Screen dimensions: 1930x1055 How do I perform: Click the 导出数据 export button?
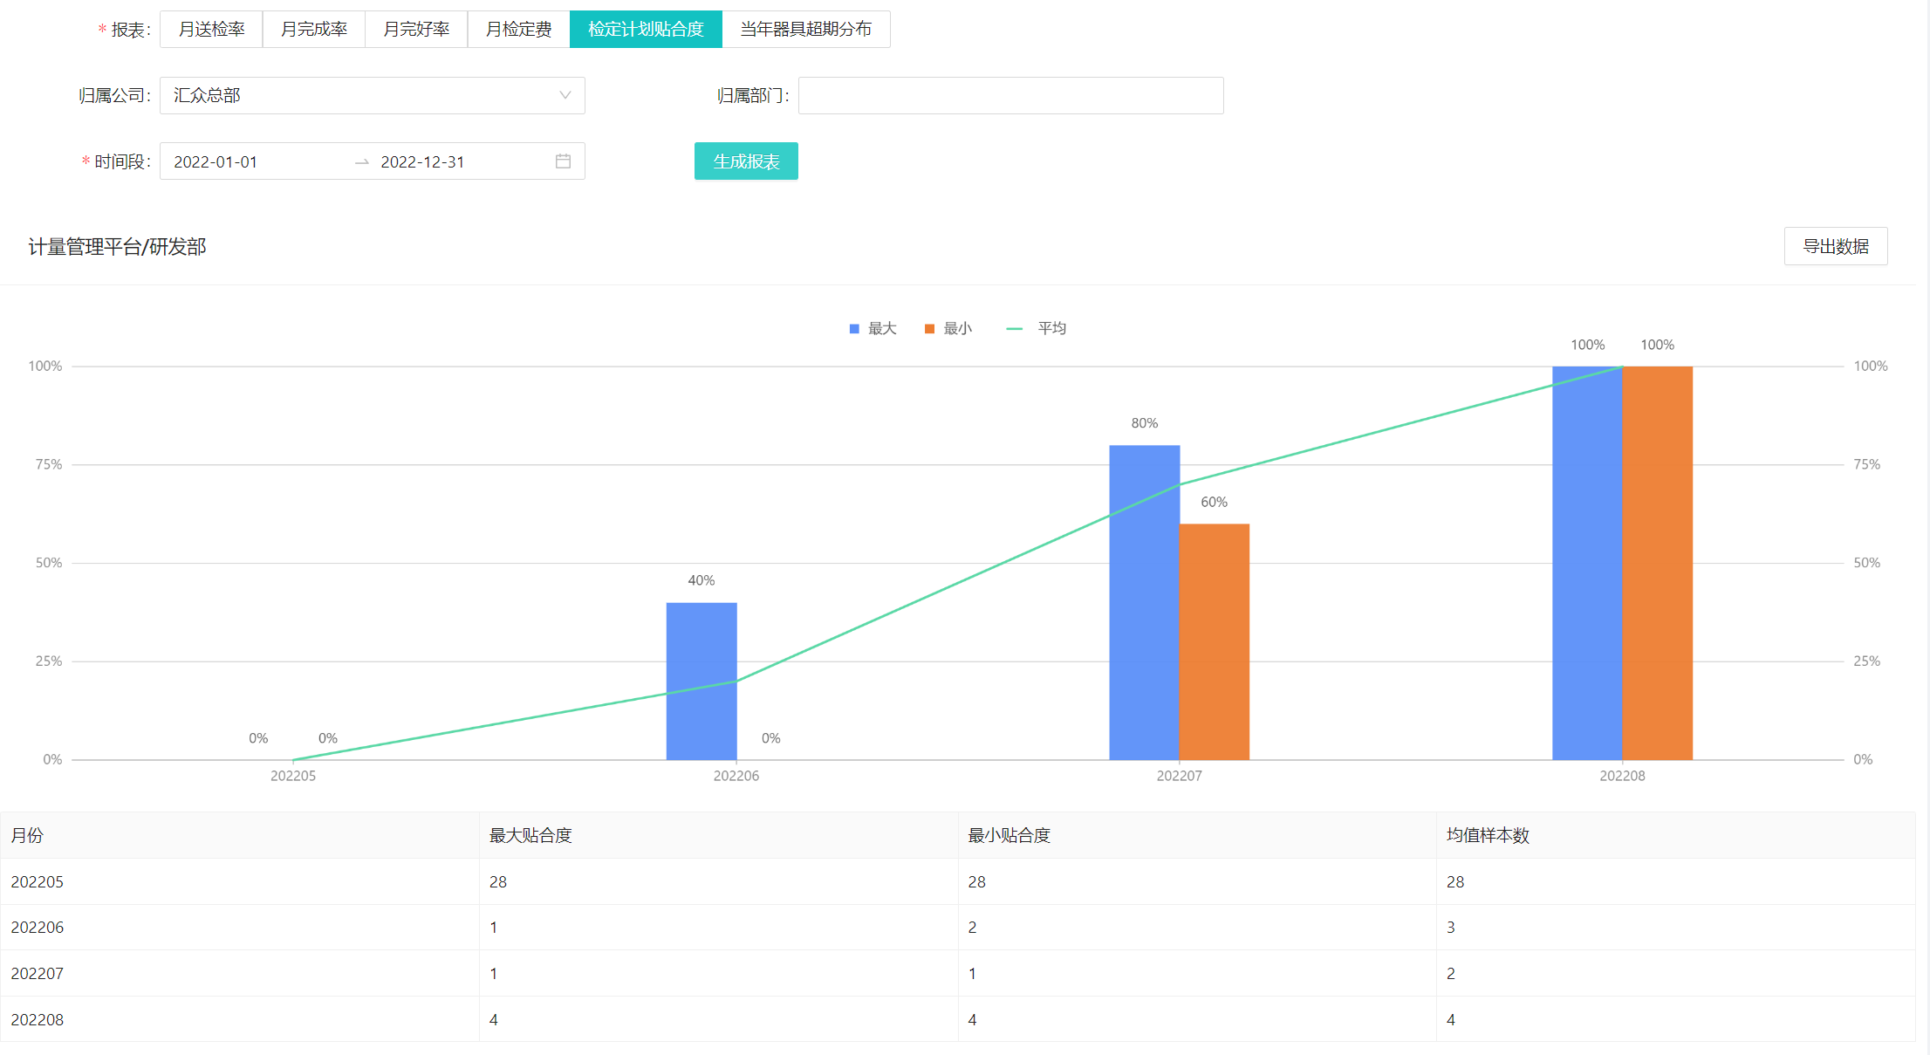click(1835, 246)
